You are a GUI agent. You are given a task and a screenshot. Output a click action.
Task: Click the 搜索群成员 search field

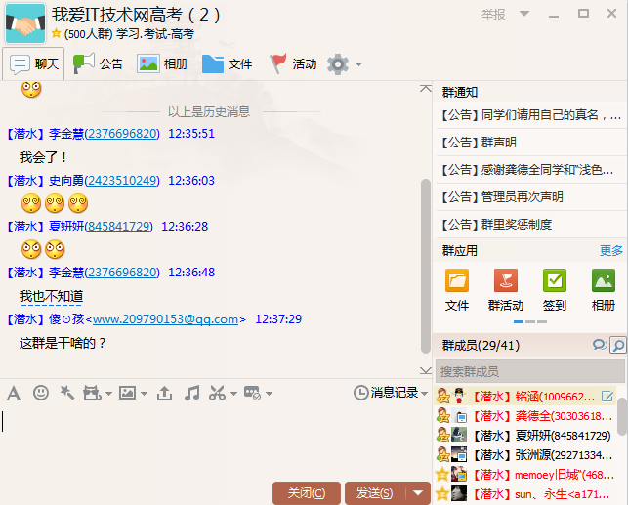point(530,371)
